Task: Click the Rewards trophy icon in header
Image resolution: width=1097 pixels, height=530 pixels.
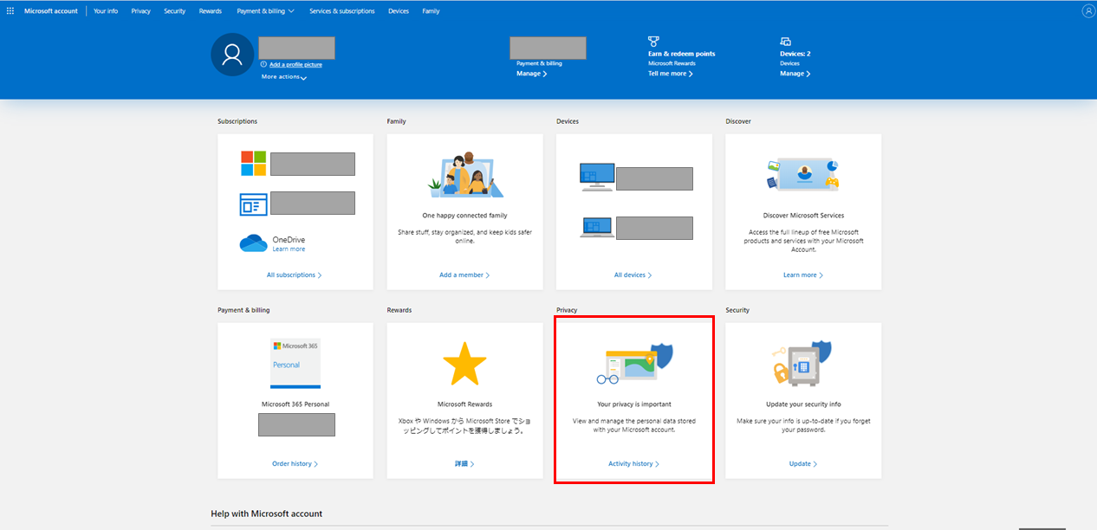Action: (653, 41)
